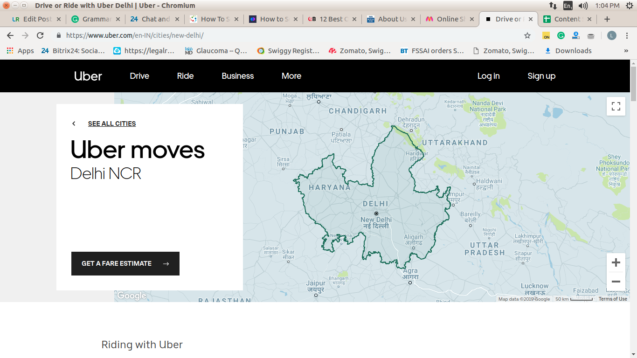Click the page's vertical scrollbar thumb

point(633,84)
